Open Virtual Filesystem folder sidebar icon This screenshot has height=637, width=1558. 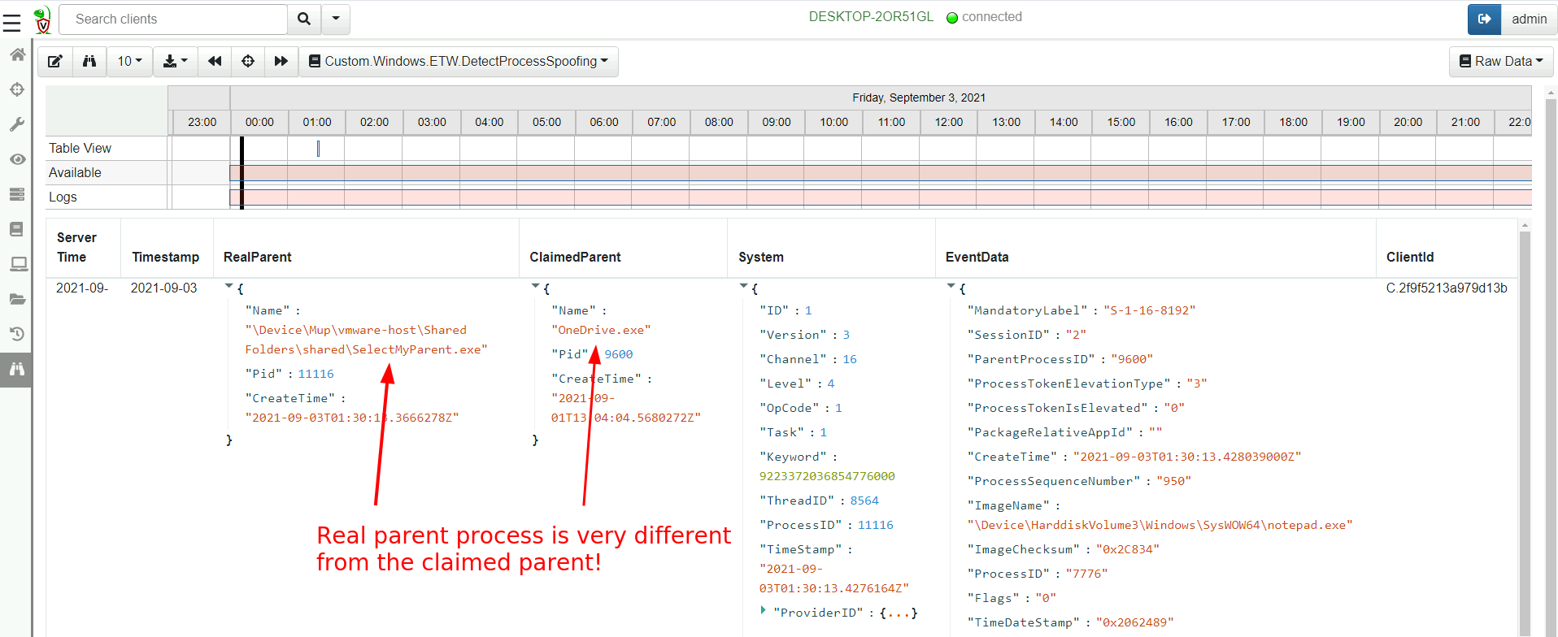[x=17, y=299]
